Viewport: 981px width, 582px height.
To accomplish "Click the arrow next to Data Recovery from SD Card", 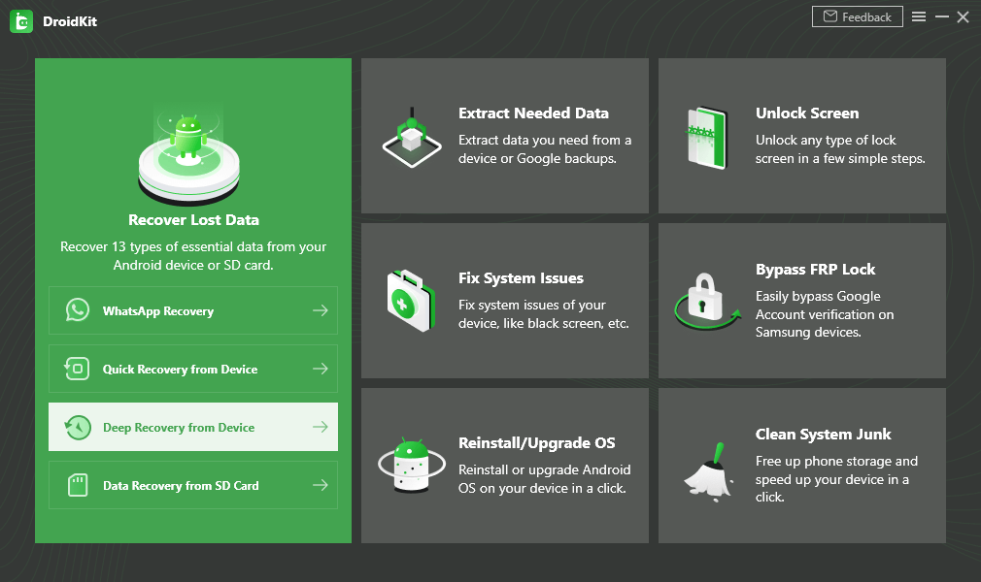I will (320, 485).
